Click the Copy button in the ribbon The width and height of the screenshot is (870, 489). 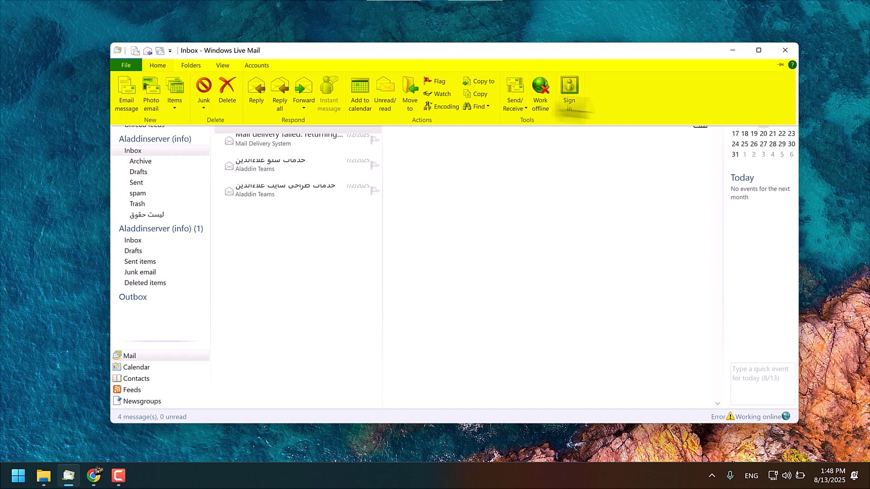475,94
